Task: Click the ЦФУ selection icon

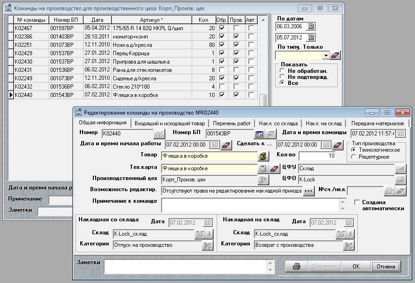Action: [401, 169]
